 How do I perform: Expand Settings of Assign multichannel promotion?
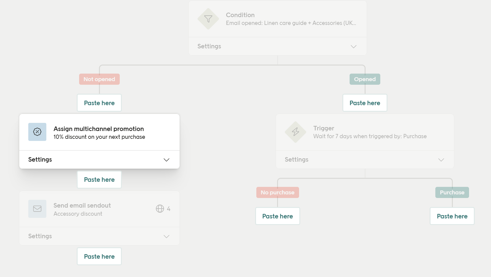[x=166, y=160]
